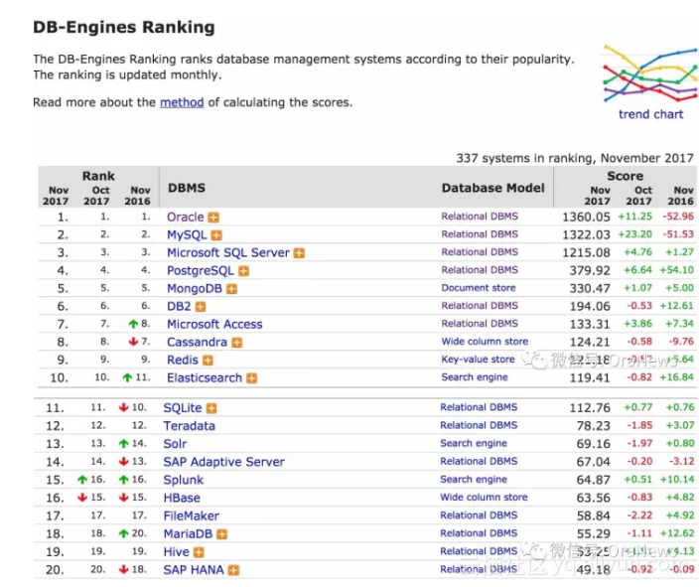This screenshot has width=699, height=587.
Task: Open the Cassandra link
Action: (x=197, y=342)
